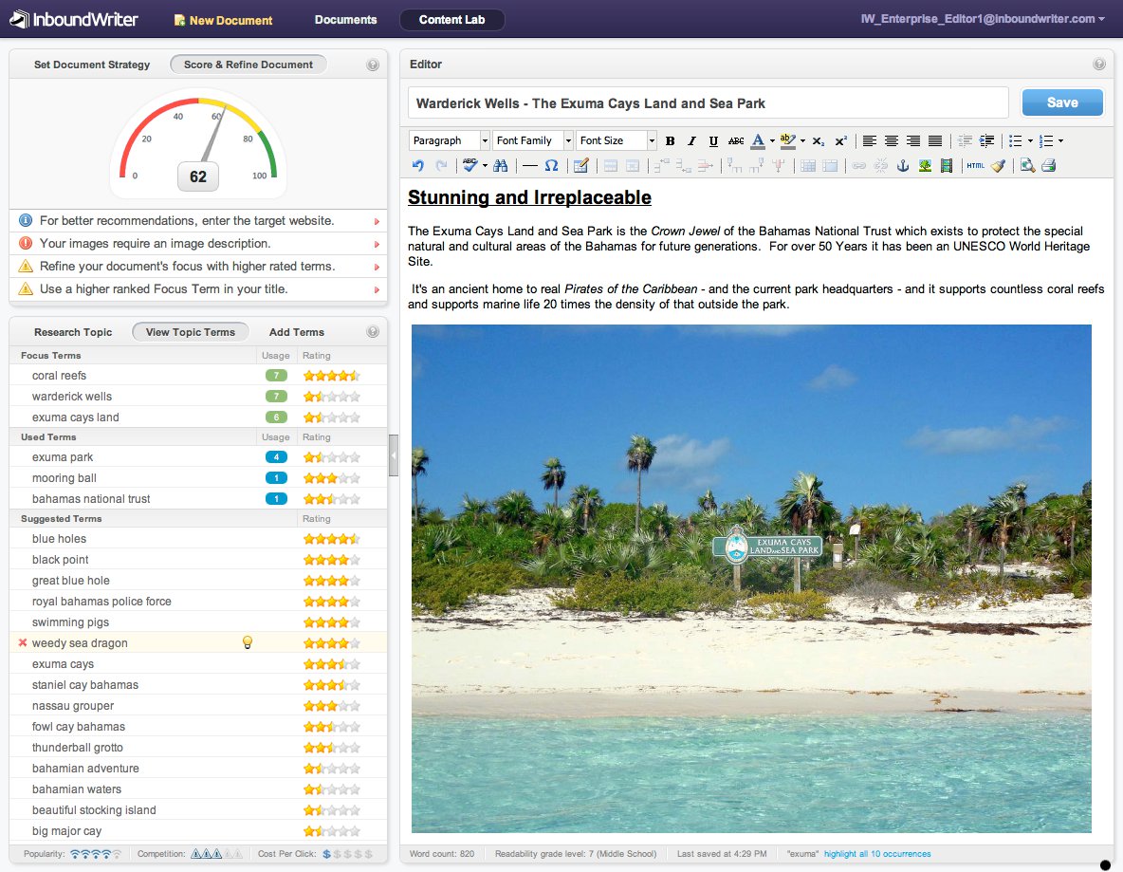The image size is (1123, 872).
Task: Open the HTML source editor
Action: coord(976,164)
